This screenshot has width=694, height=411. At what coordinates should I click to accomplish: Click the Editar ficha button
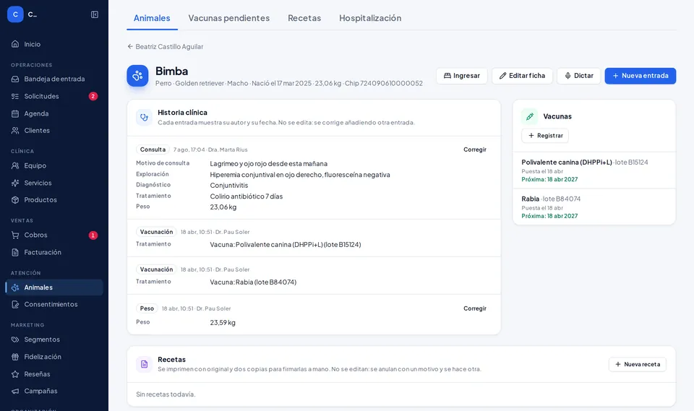point(522,76)
